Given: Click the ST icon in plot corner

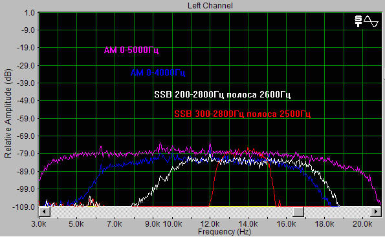Looking at the screenshot, I should coord(358,21).
